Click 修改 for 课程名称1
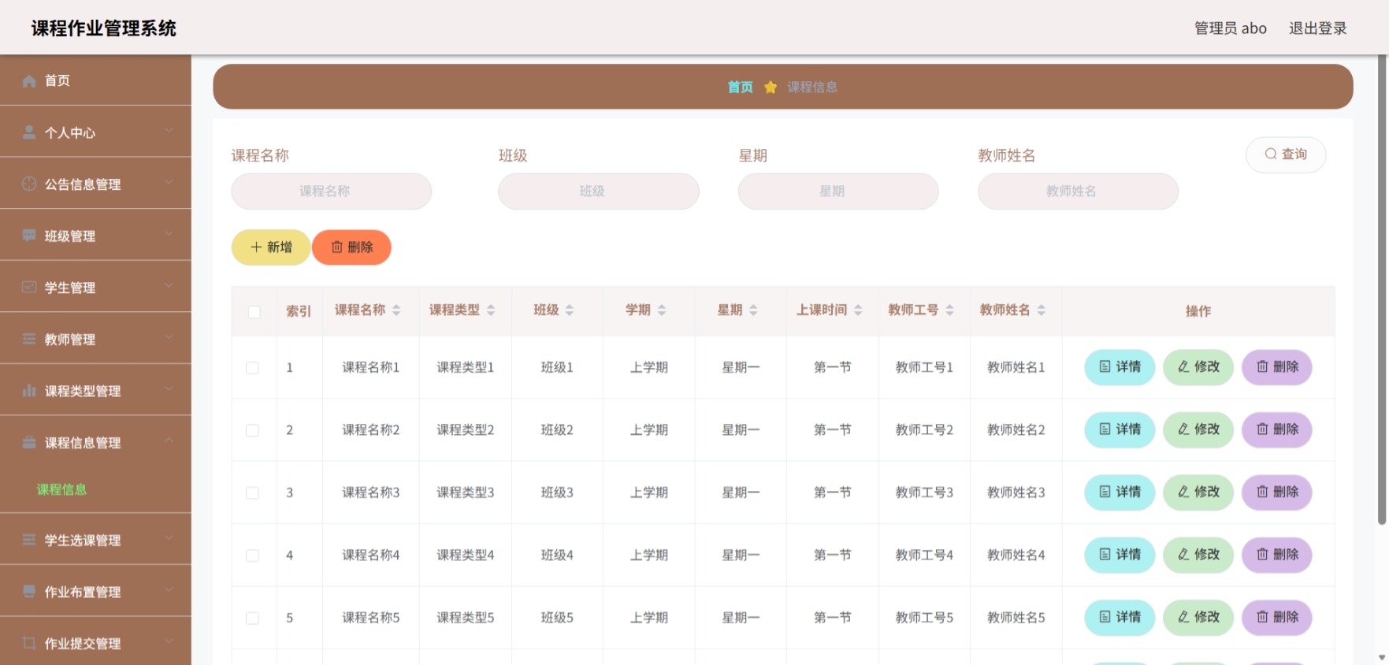Viewport: 1389px width, 665px height. [1198, 367]
